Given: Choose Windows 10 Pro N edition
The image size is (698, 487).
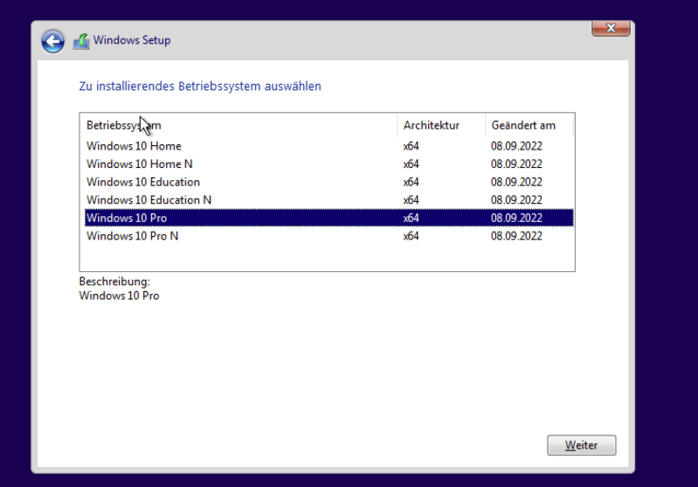Looking at the screenshot, I should [x=329, y=236].
